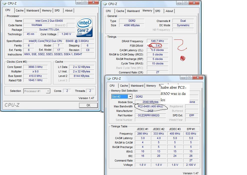The width and height of the screenshot is (247, 175).
Task: Close the SPD CPU-Z window
Action: tap(198, 77)
